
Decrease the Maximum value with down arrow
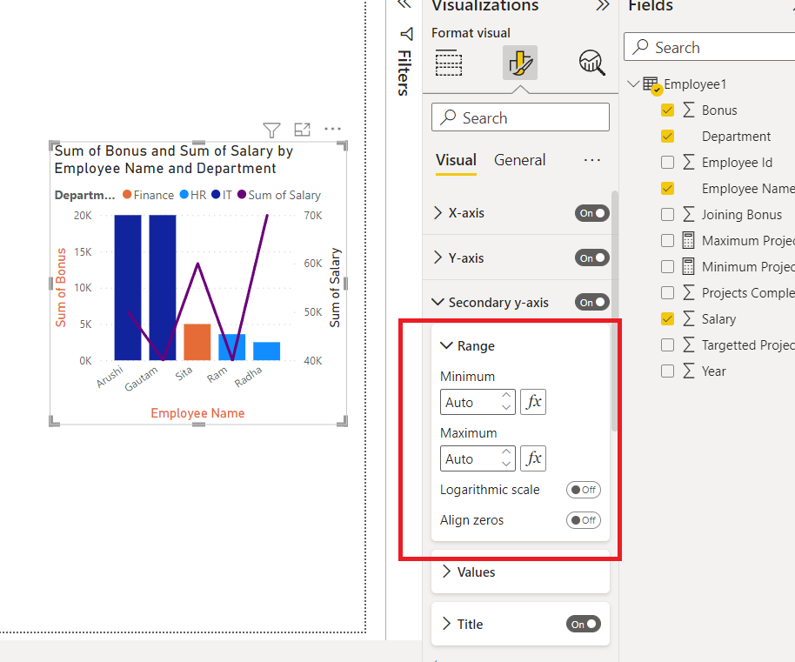[x=506, y=465]
